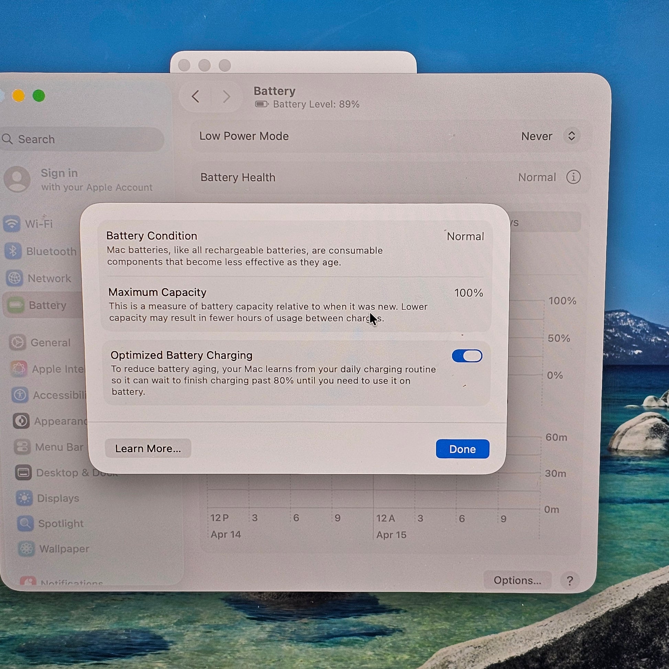Open battery Options button
The width and height of the screenshot is (669, 669).
click(x=517, y=580)
